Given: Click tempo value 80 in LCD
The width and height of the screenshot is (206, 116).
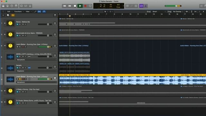Looking at the screenshot, I should [x=111, y=5].
